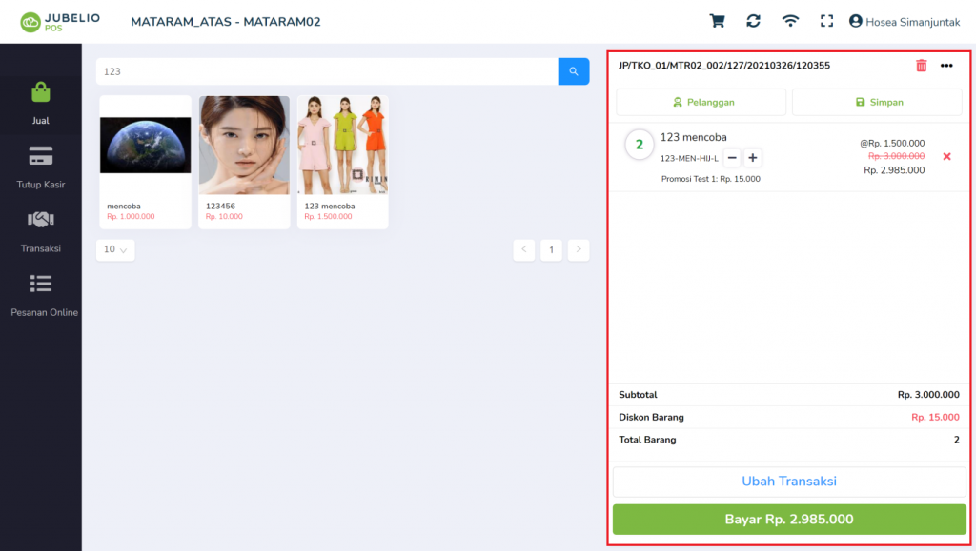Click the quantity circle showing 2
Image resolution: width=976 pixels, height=551 pixels.
(640, 145)
